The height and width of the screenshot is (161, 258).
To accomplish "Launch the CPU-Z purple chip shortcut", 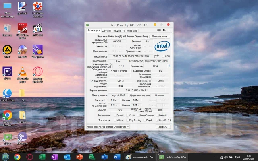I will coord(7,73).
